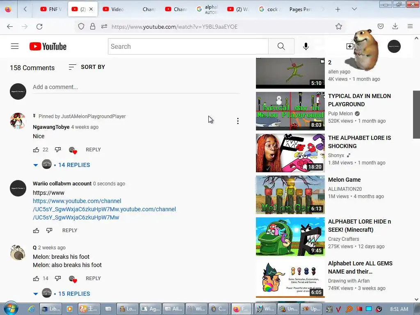The height and width of the screenshot is (315, 420).
Task: Click the scrollbar down arrow
Action: [x=416, y=299]
